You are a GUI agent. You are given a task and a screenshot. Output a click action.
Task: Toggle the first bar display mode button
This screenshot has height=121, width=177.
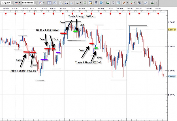49,3
